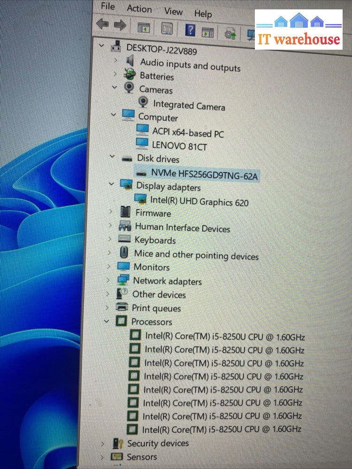Select ACPI x64-based PC entry
The image size is (352, 469).
188,132
